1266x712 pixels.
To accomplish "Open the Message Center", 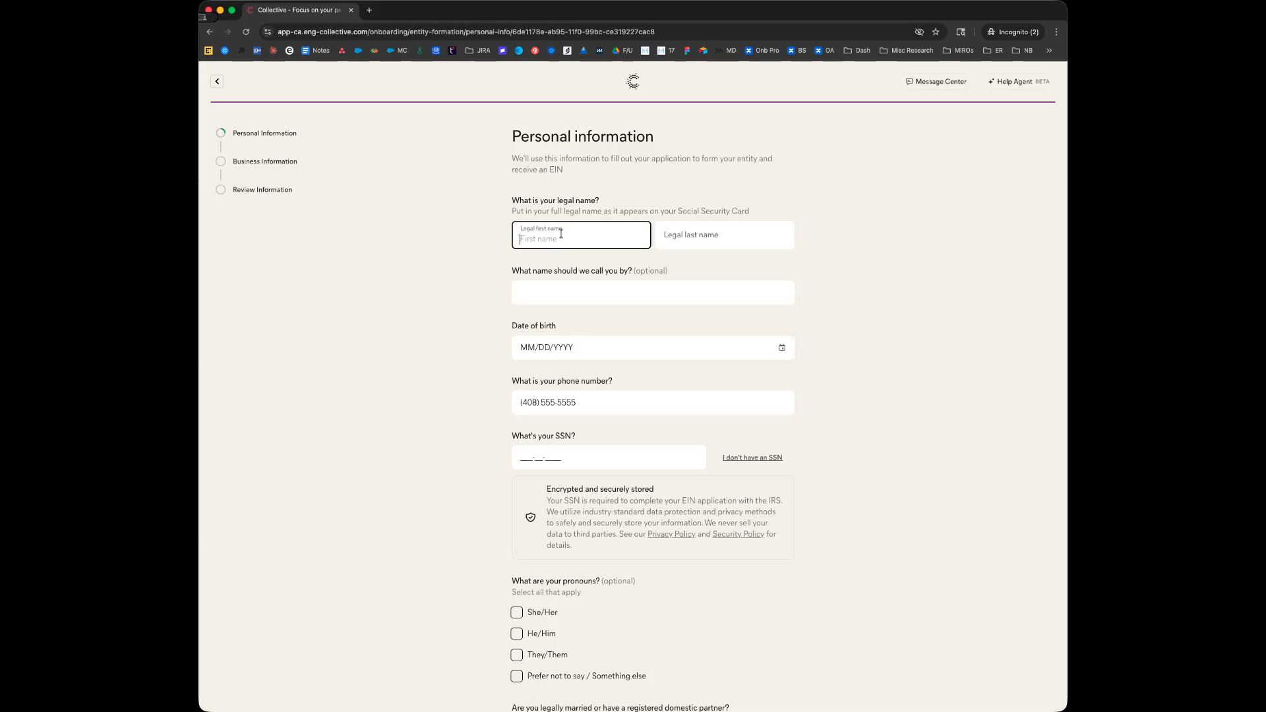I will [x=936, y=81].
